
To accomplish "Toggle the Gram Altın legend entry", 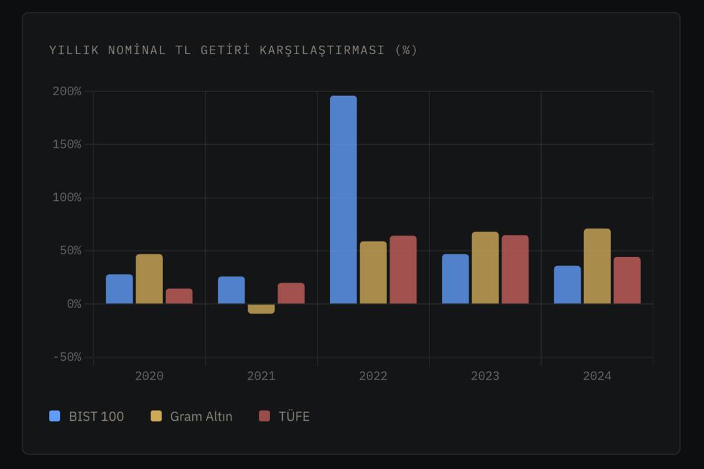I will point(193,416).
